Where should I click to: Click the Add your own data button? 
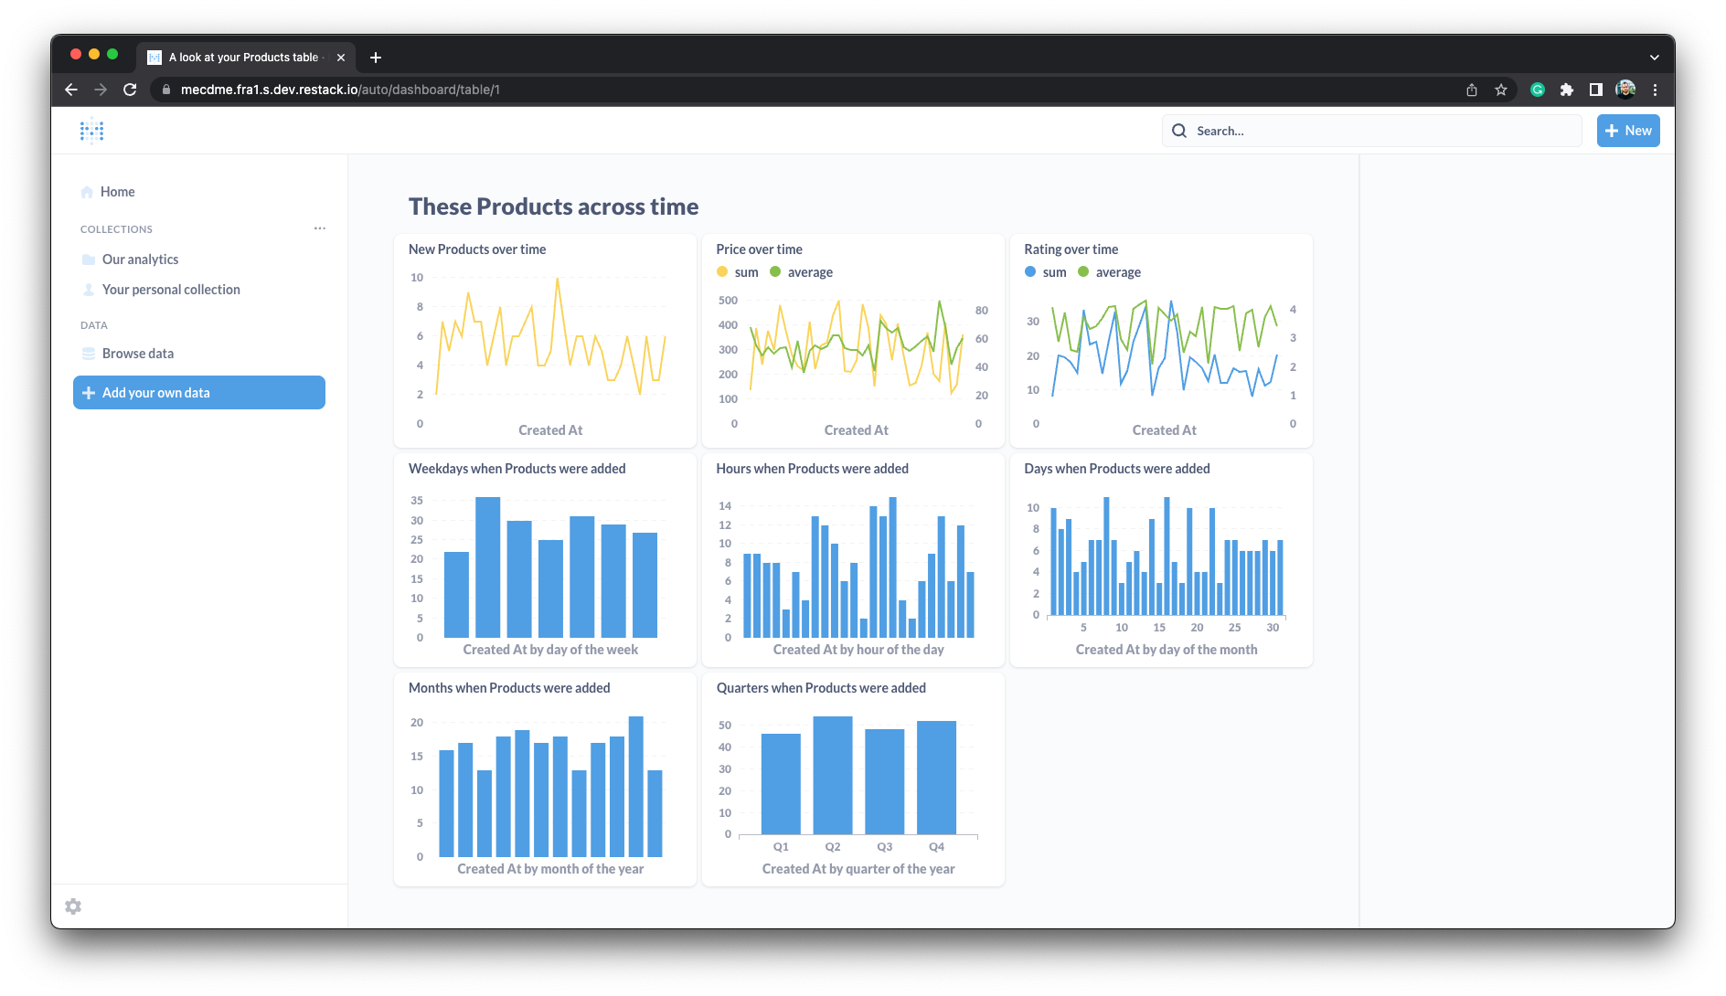click(199, 393)
